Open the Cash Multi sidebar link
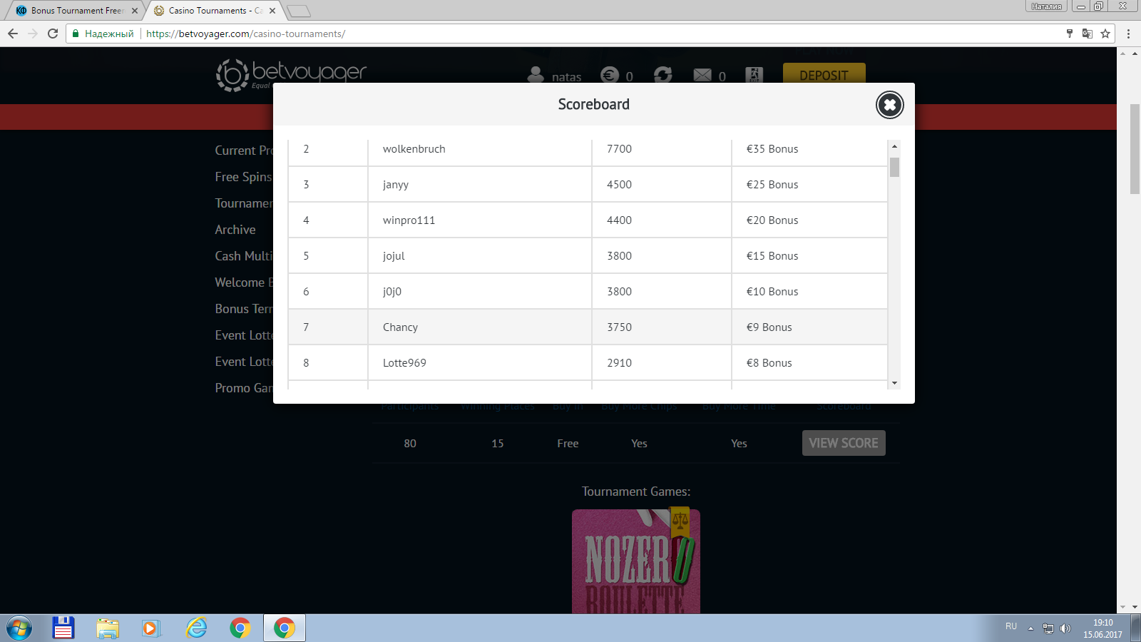Viewport: 1141px width, 642px height. [244, 256]
